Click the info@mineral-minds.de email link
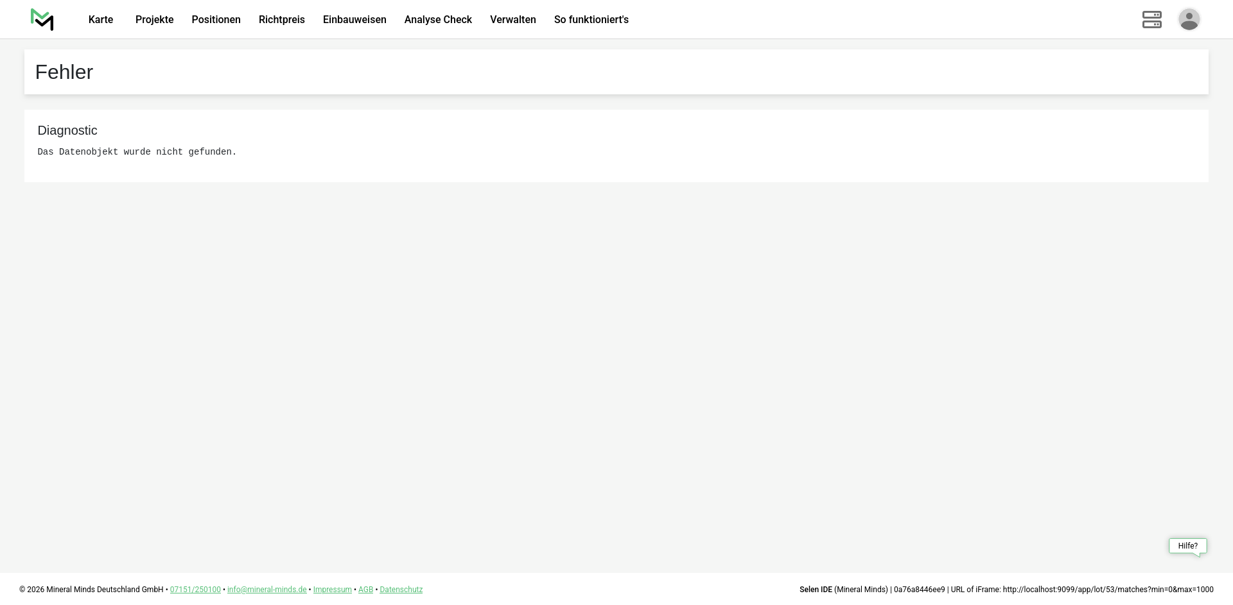The height and width of the screenshot is (605, 1233). pyautogui.click(x=267, y=590)
